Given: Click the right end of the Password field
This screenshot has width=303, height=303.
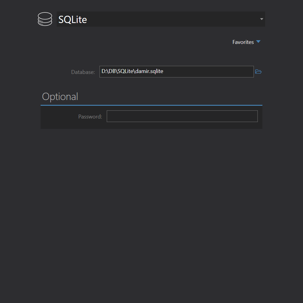Looking at the screenshot, I should [x=248, y=116].
